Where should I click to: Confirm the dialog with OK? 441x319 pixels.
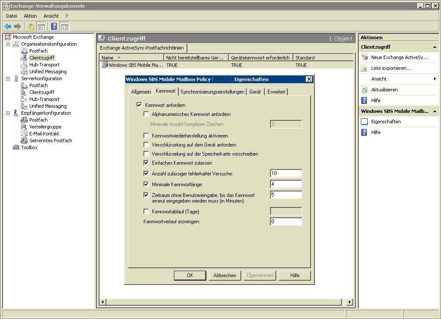190,275
